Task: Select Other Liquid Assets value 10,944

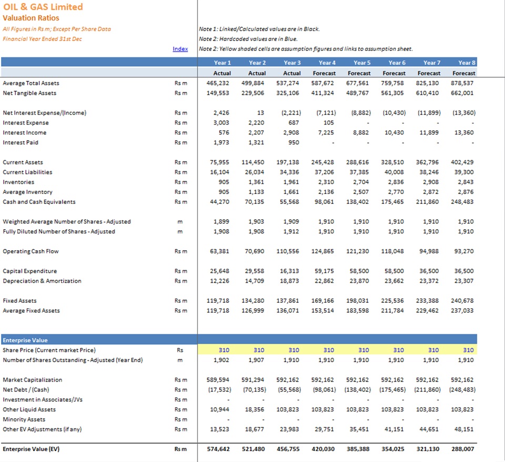Action: (219, 409)
